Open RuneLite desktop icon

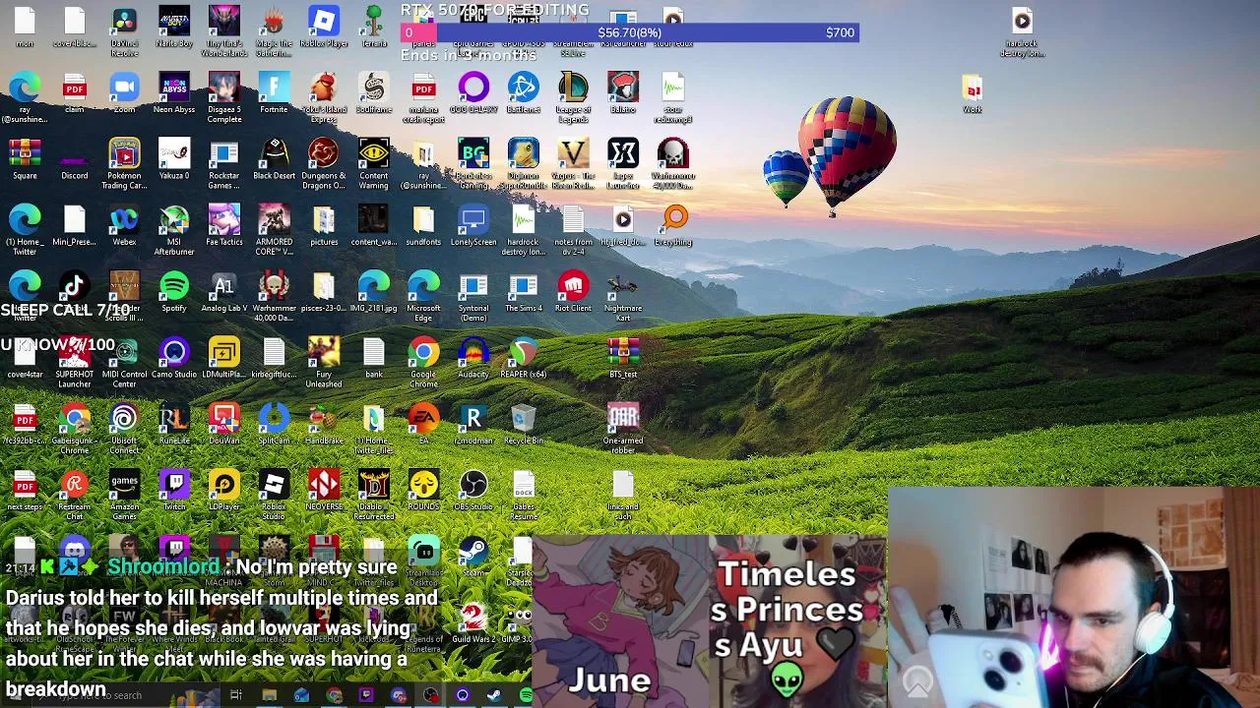[x=174, y=419]
